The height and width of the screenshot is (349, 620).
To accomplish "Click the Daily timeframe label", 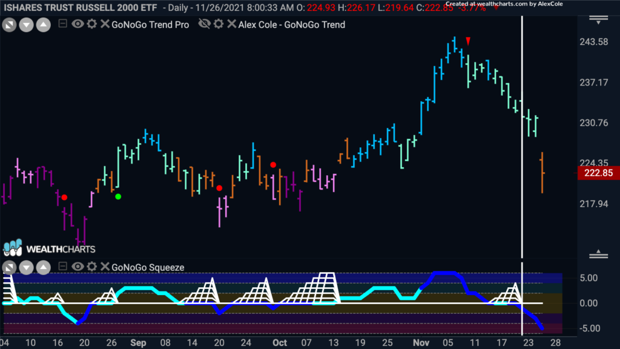I will pos(178,7).
